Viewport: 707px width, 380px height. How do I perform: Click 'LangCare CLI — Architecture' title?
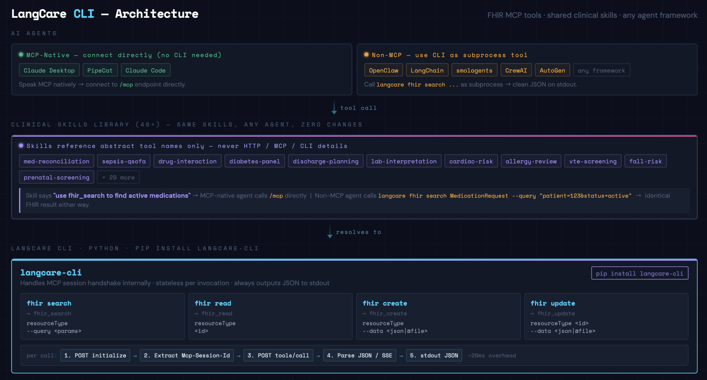pyautogui.click(x=105, y=14)
